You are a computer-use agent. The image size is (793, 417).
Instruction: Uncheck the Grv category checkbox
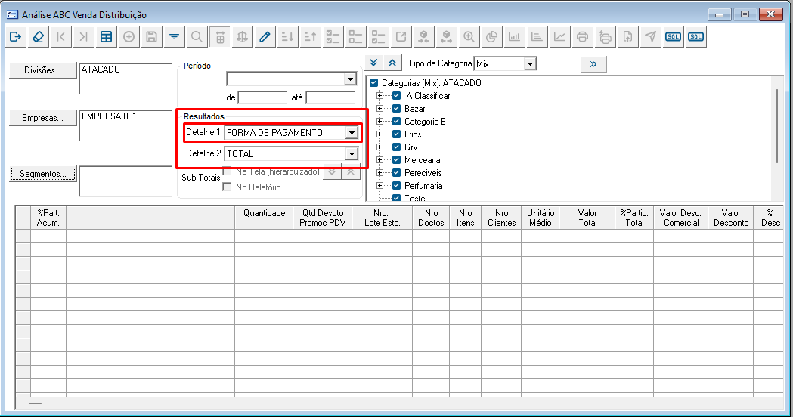pos(396,147)
